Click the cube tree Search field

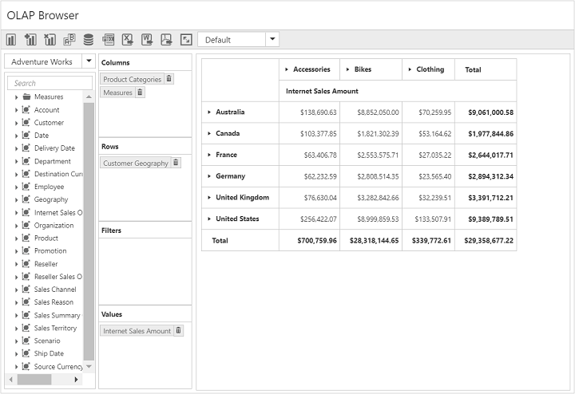click(x=50, y=83)
